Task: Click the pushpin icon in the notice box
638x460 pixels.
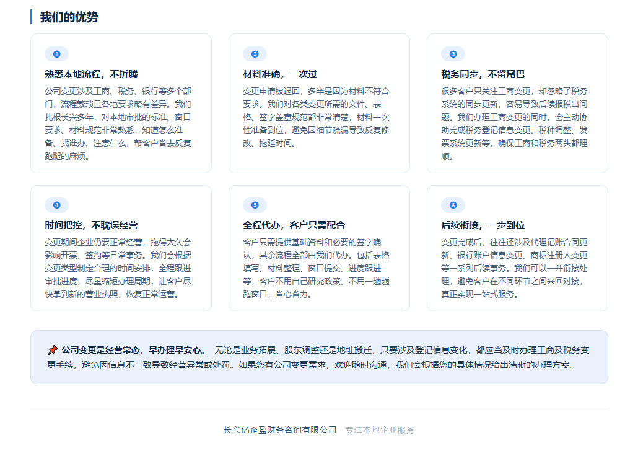Action: point(53,350)
